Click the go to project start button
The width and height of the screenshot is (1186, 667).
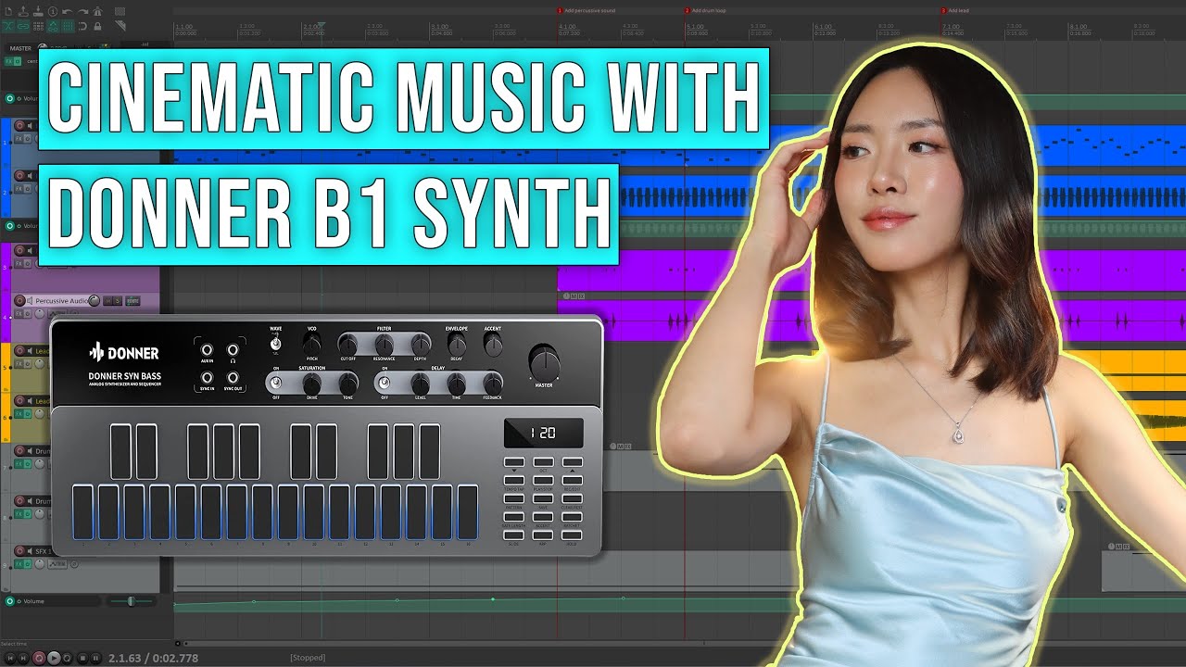(10, 658)
